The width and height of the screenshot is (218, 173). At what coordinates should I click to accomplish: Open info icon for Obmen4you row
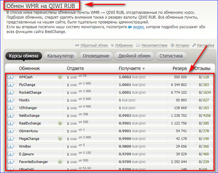click(11, 131)
